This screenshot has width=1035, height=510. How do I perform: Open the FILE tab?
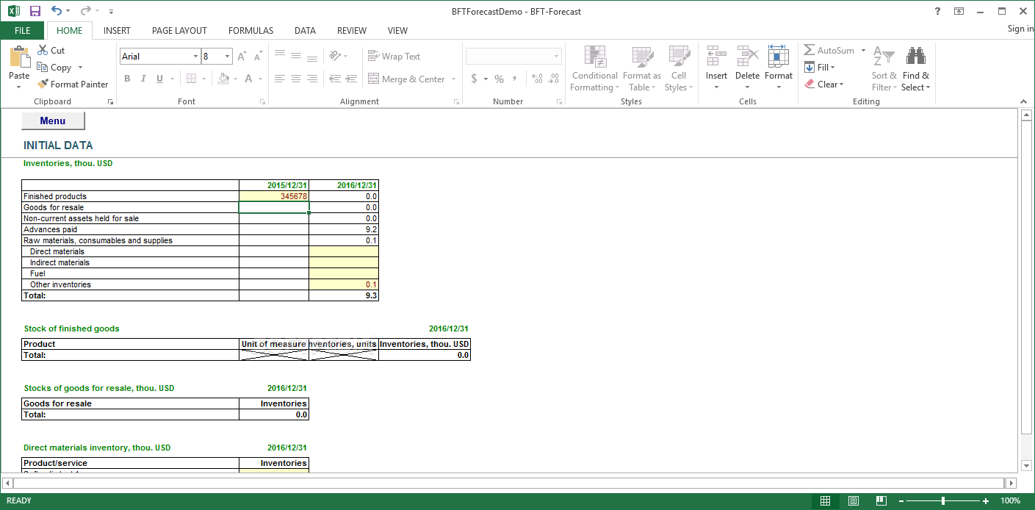[x=23, y=30]
